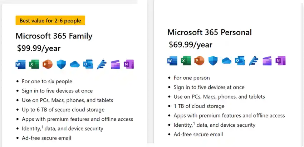Image resolution: width=304 pixels, height=147 pixels.
Task: Click the Microsoft Editor icon in Personal plan
Action: [254, 61]
